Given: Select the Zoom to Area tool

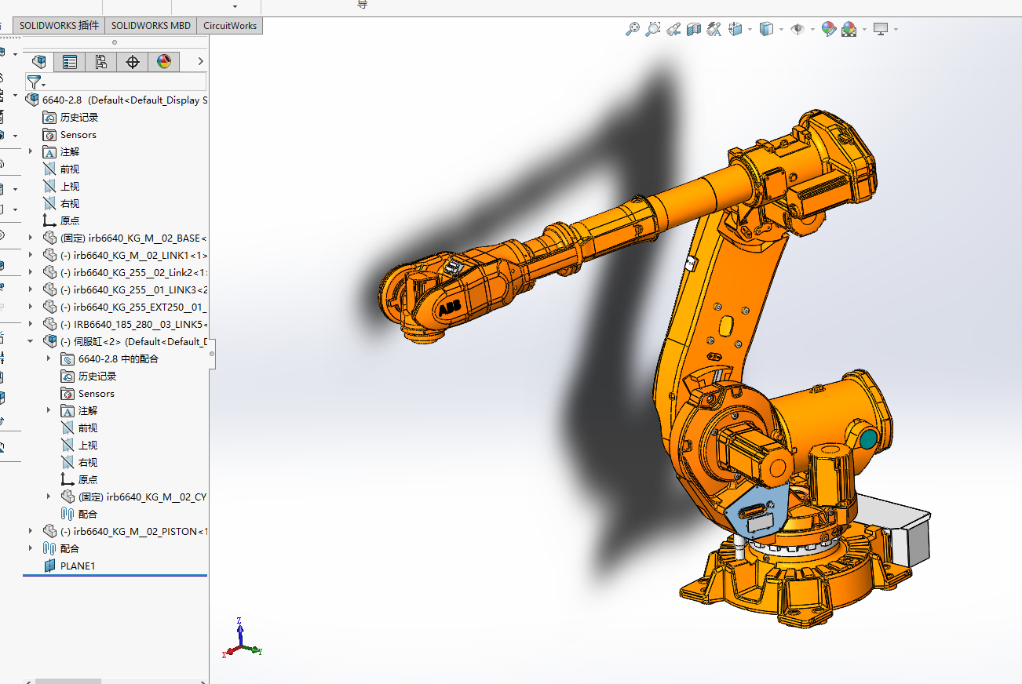Looking at the screenshot, I should [653, 29].
